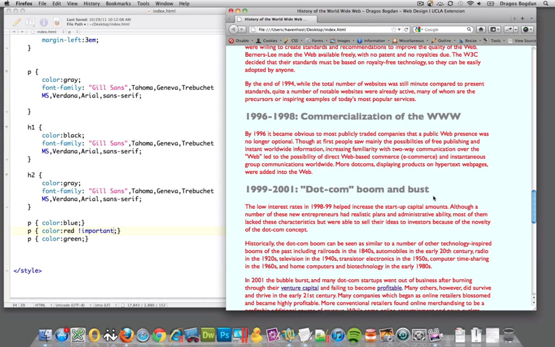This screenshot has width=555, height=347.
Task: Open the Bookmarks menu in the menu bar
Action: click(x=118, y=3)
